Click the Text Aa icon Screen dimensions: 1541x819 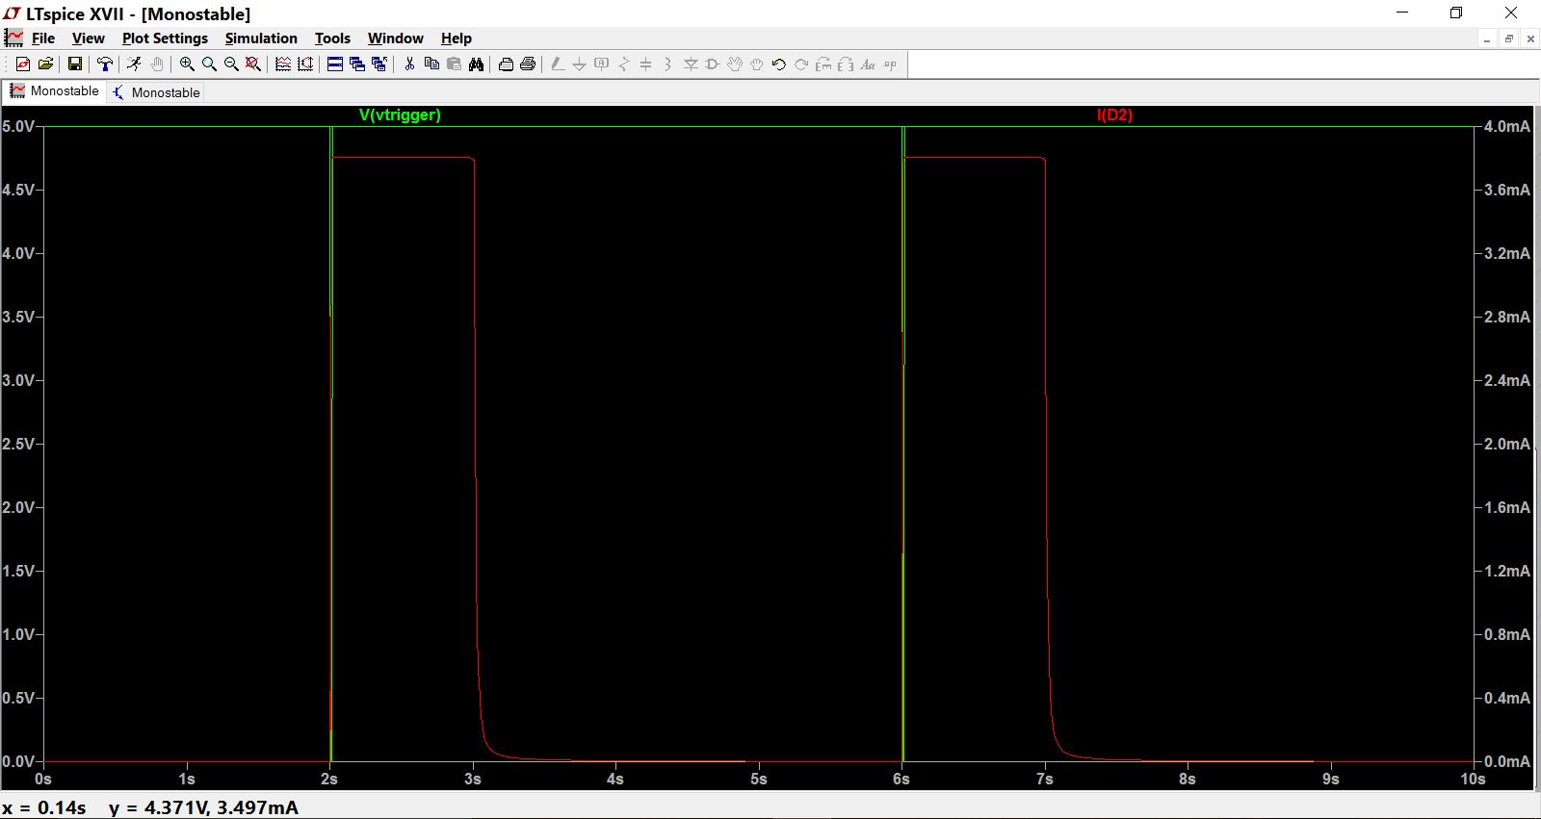[868, 64]
